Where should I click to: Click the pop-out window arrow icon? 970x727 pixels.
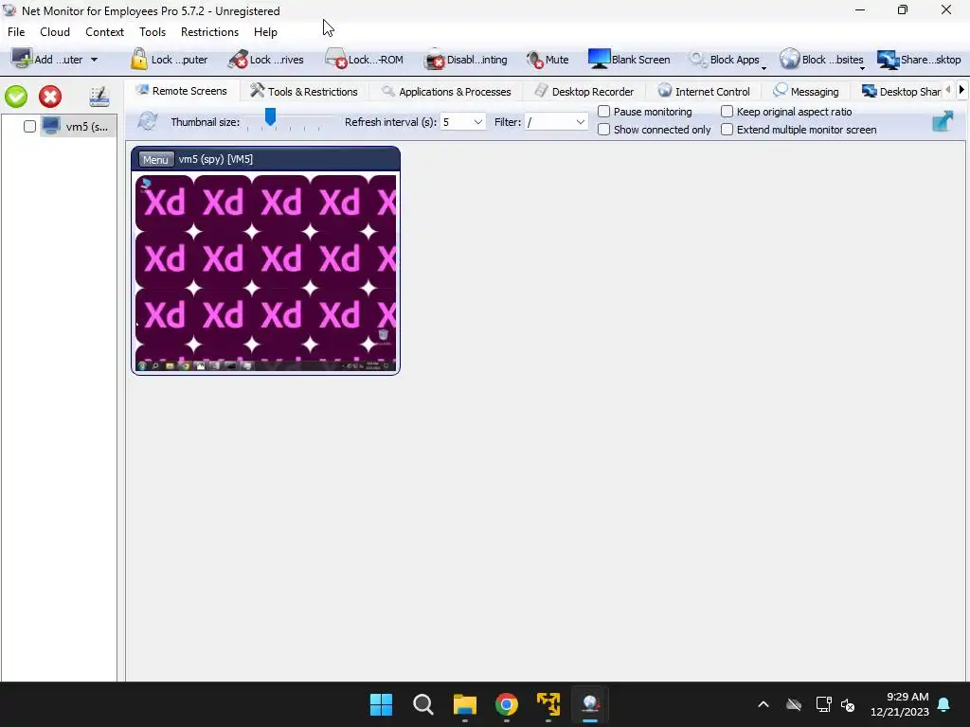(943, 121)
